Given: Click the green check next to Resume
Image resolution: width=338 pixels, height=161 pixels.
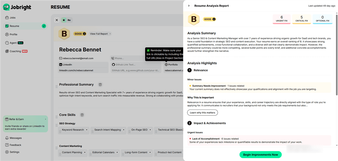Looking at the screenshot, I should pyautogui.click(x=44, y=26).
